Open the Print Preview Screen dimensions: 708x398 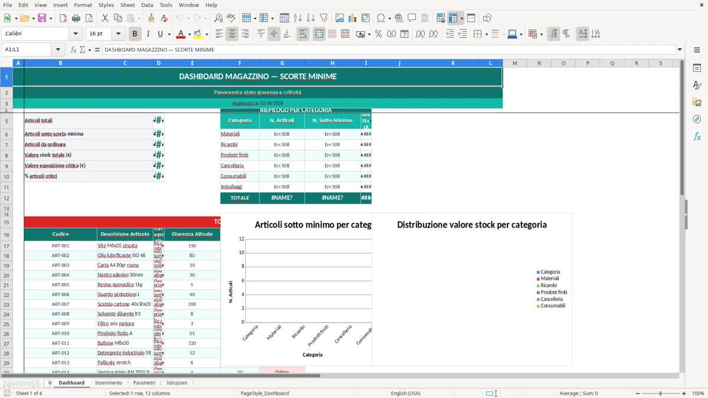click(x=89, y=18)
